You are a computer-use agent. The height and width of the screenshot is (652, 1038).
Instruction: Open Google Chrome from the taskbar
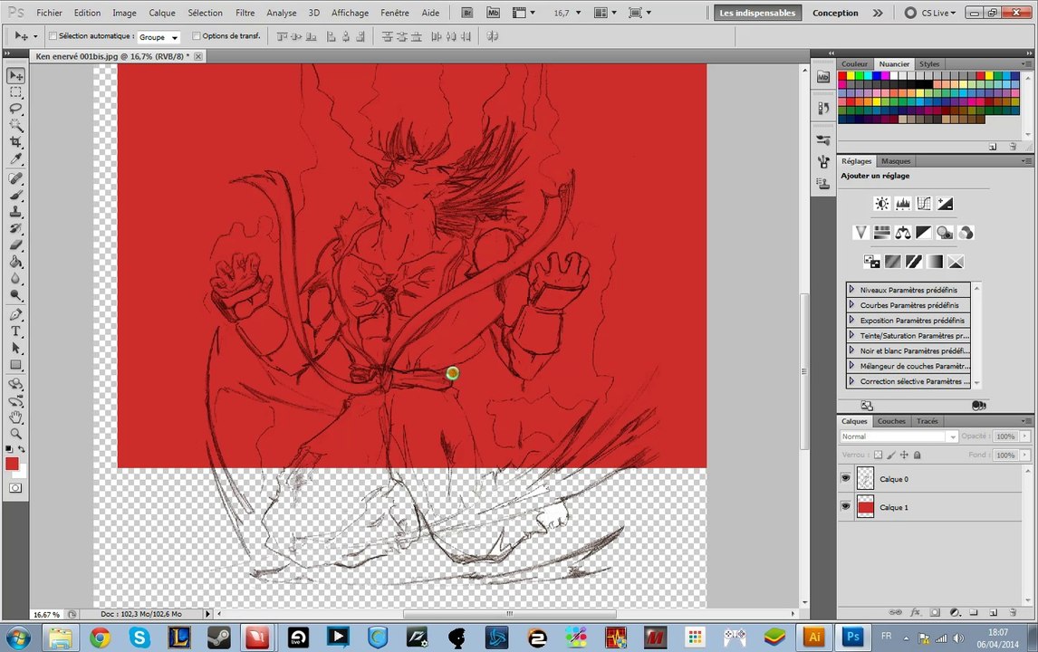pyautogui.click(x=100, y=638)
